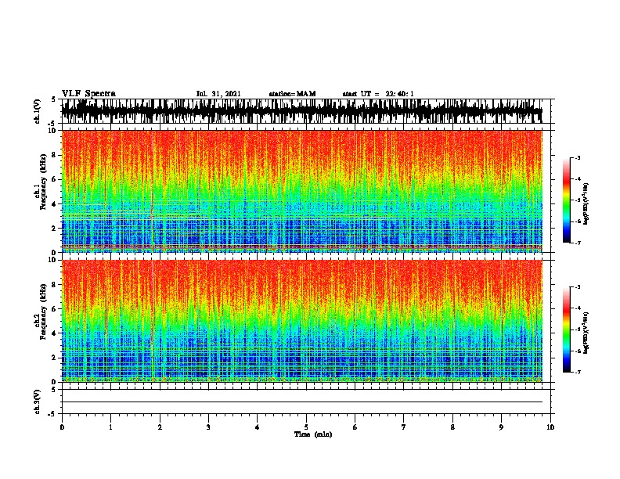
Task: Click the ch.1 frequency tick "10"
Action: 53,131
